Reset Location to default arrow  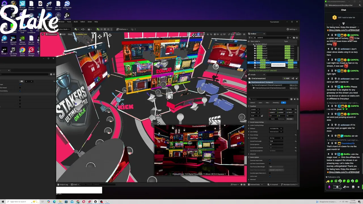[x=296, y=109]
